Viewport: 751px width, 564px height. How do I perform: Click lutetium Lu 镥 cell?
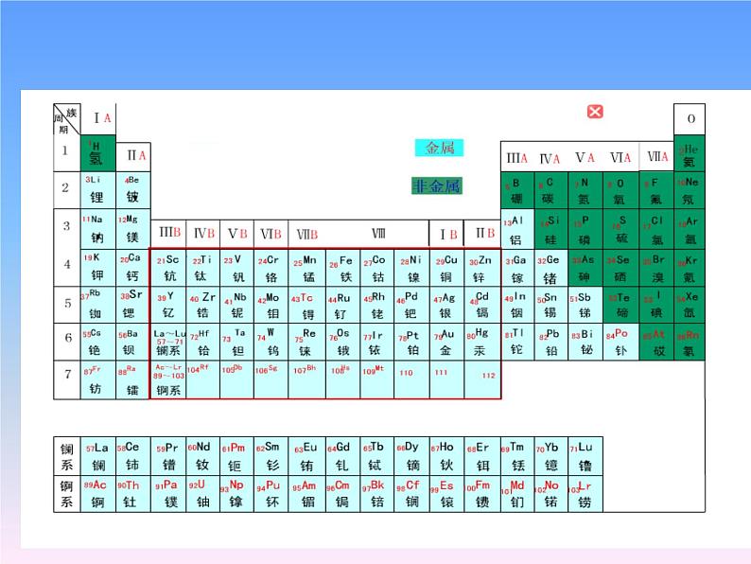tap(585, 456)
